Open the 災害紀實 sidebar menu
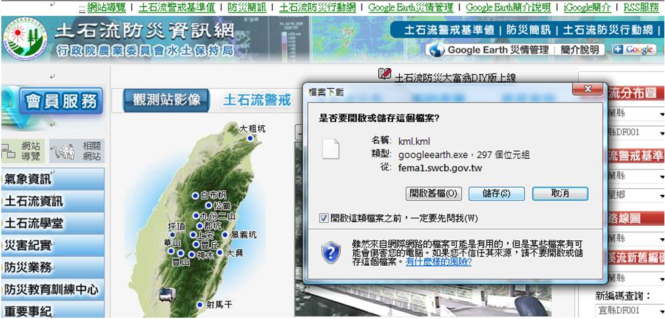The image size is (665, 319). [x=53, y=245]
